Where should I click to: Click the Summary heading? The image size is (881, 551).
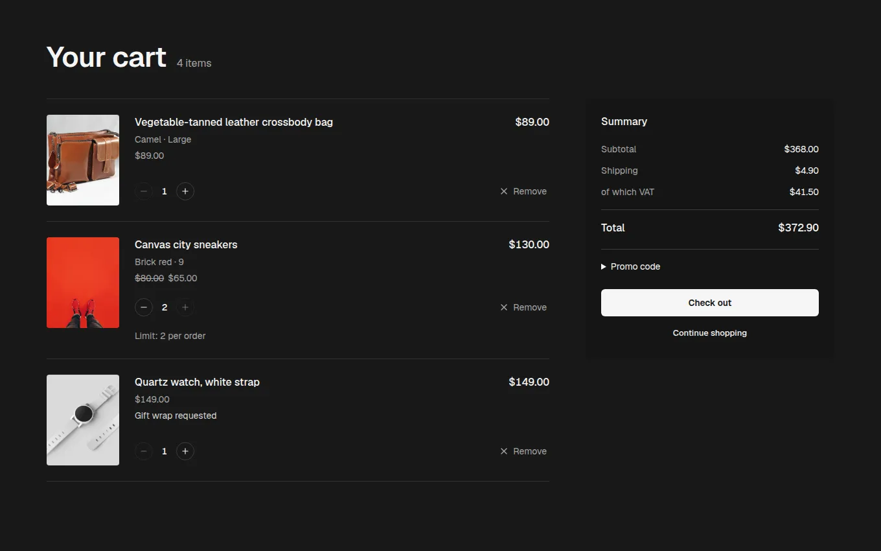(x=624, y=121)
